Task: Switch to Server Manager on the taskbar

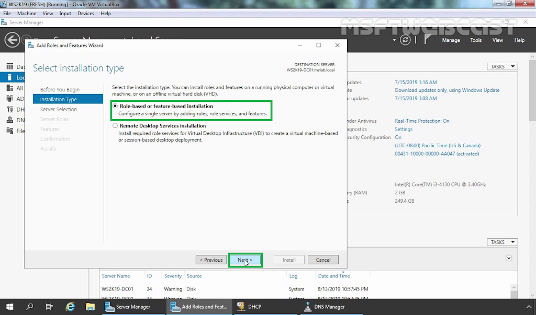Action: [x=132, y=307]
